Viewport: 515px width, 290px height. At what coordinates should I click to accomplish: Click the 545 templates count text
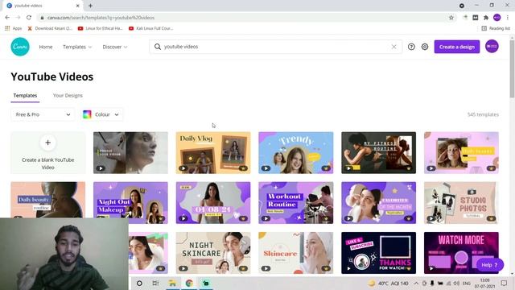pyautogui.click(x=483, y=114)
